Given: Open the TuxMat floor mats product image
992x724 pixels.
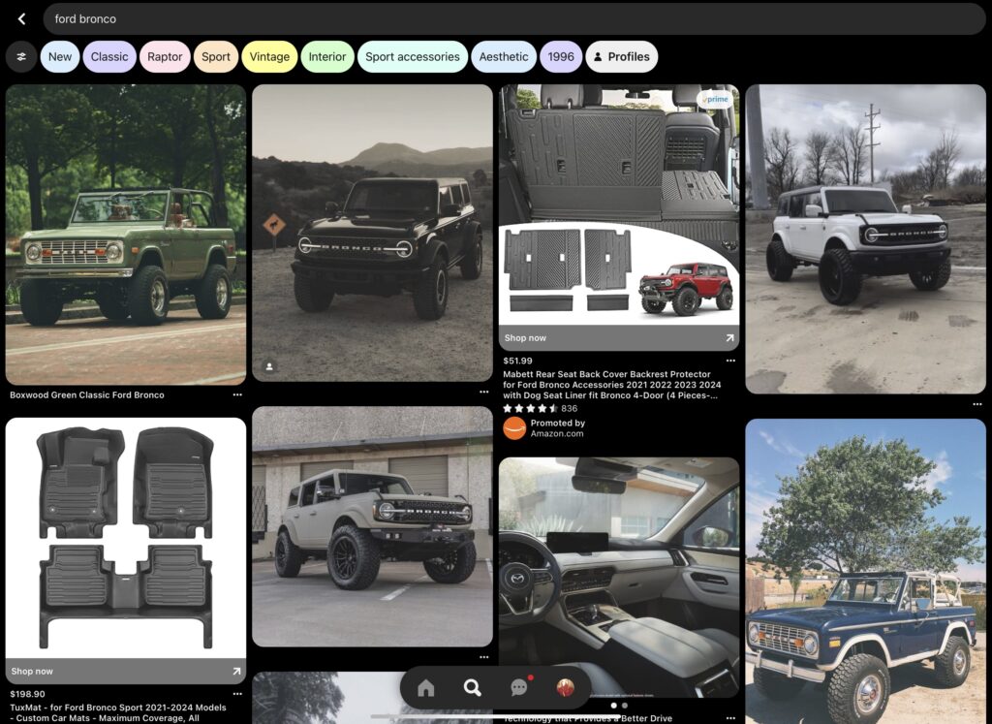Looking at the screenshot, I should coord(126,538).
